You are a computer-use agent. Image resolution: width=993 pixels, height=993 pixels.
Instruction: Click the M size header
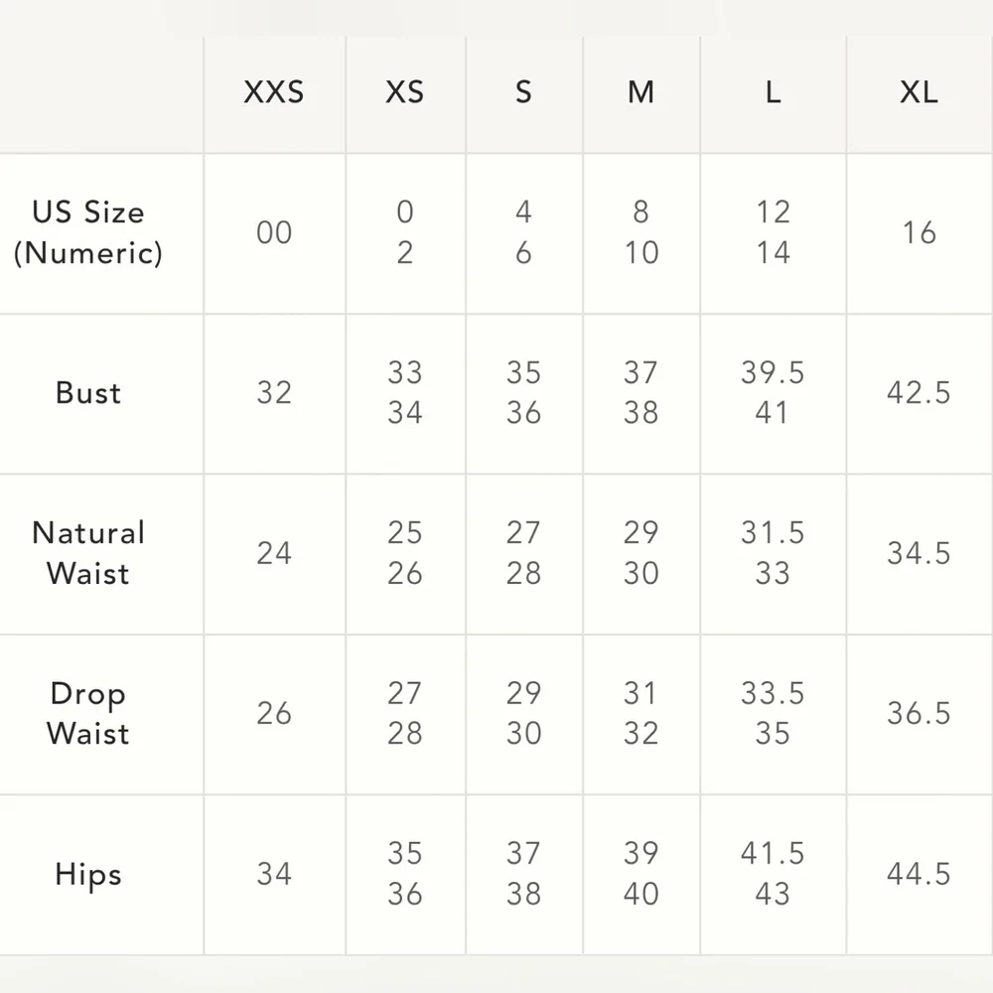coord(640,92)
